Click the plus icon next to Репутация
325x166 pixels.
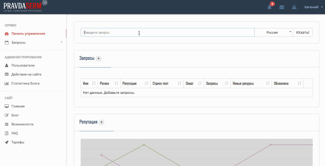[101, 122]
